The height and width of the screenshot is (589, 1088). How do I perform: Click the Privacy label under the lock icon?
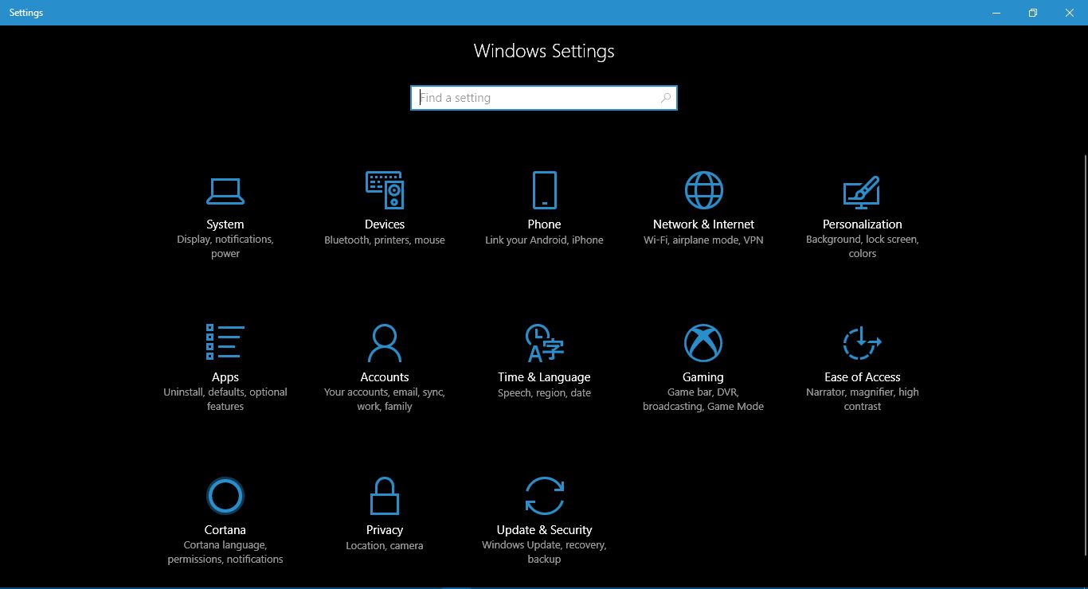click(x=384, y=529)
